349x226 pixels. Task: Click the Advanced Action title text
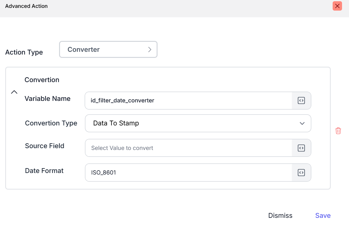[x=26, y=6]
